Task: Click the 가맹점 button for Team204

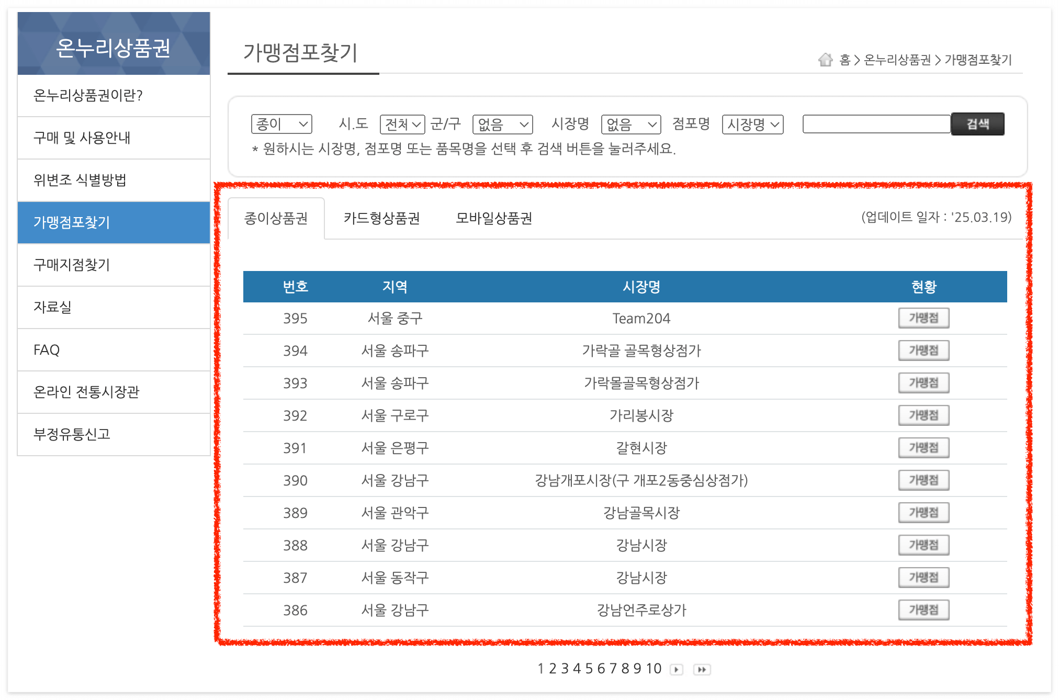Action: pos(923,318)
